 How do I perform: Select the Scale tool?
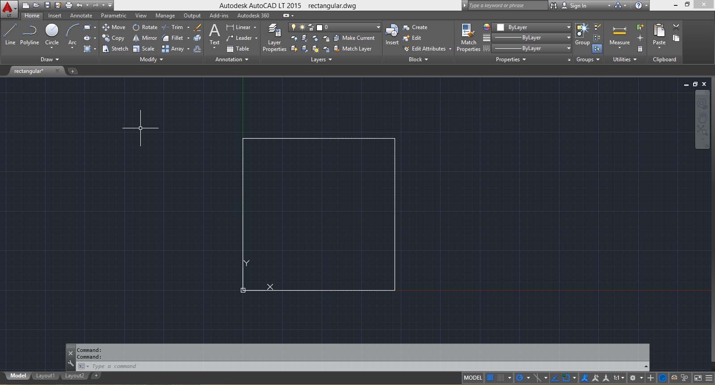[143, 49]
